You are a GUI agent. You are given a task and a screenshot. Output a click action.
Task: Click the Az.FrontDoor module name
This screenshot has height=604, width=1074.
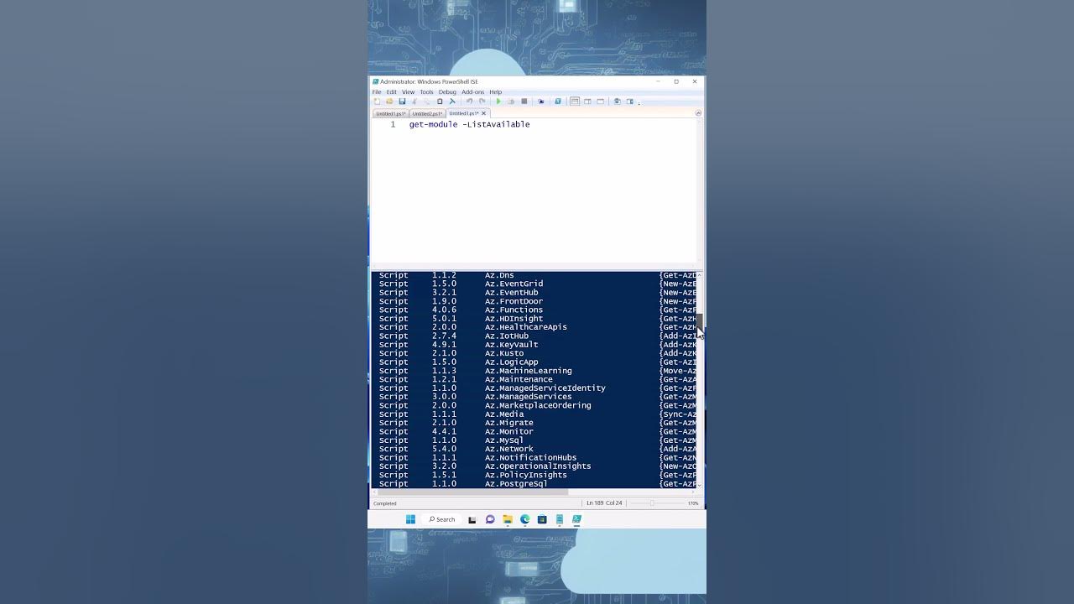514,301
